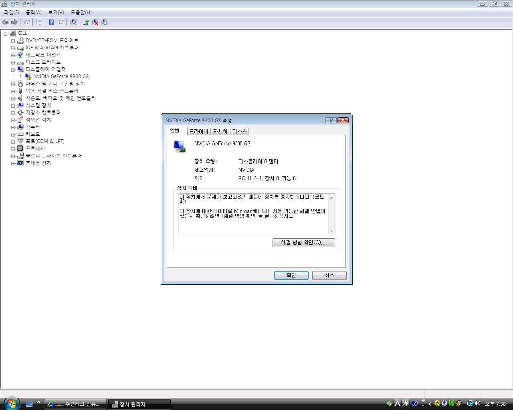Show hidden tray icons chevron

430,404
